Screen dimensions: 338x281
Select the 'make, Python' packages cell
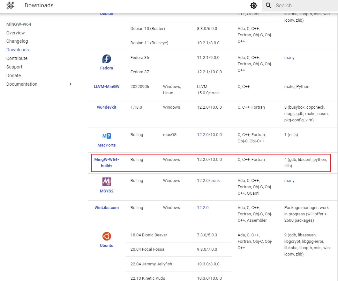297,86
